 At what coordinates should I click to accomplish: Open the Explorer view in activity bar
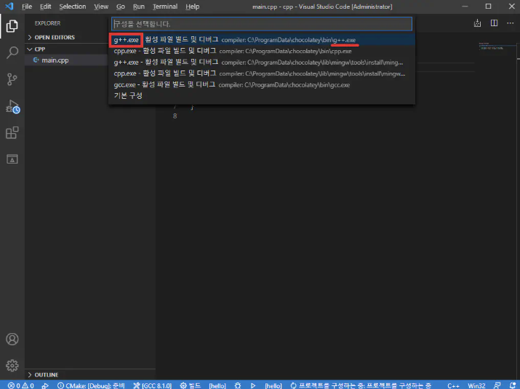click(x=12, y=26)
